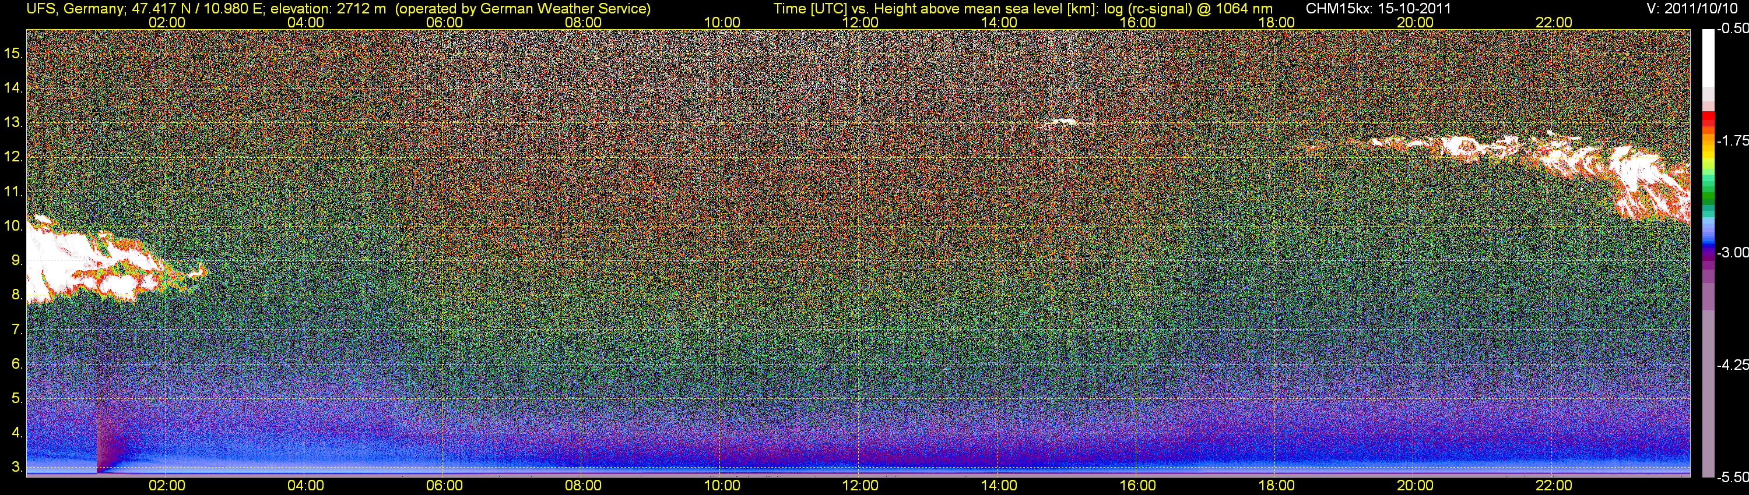Image resolution: width=1749 pixels, height=495 pixels.
Task: Click the -0.50 value on the color scale
Action: coord(1732,29)
